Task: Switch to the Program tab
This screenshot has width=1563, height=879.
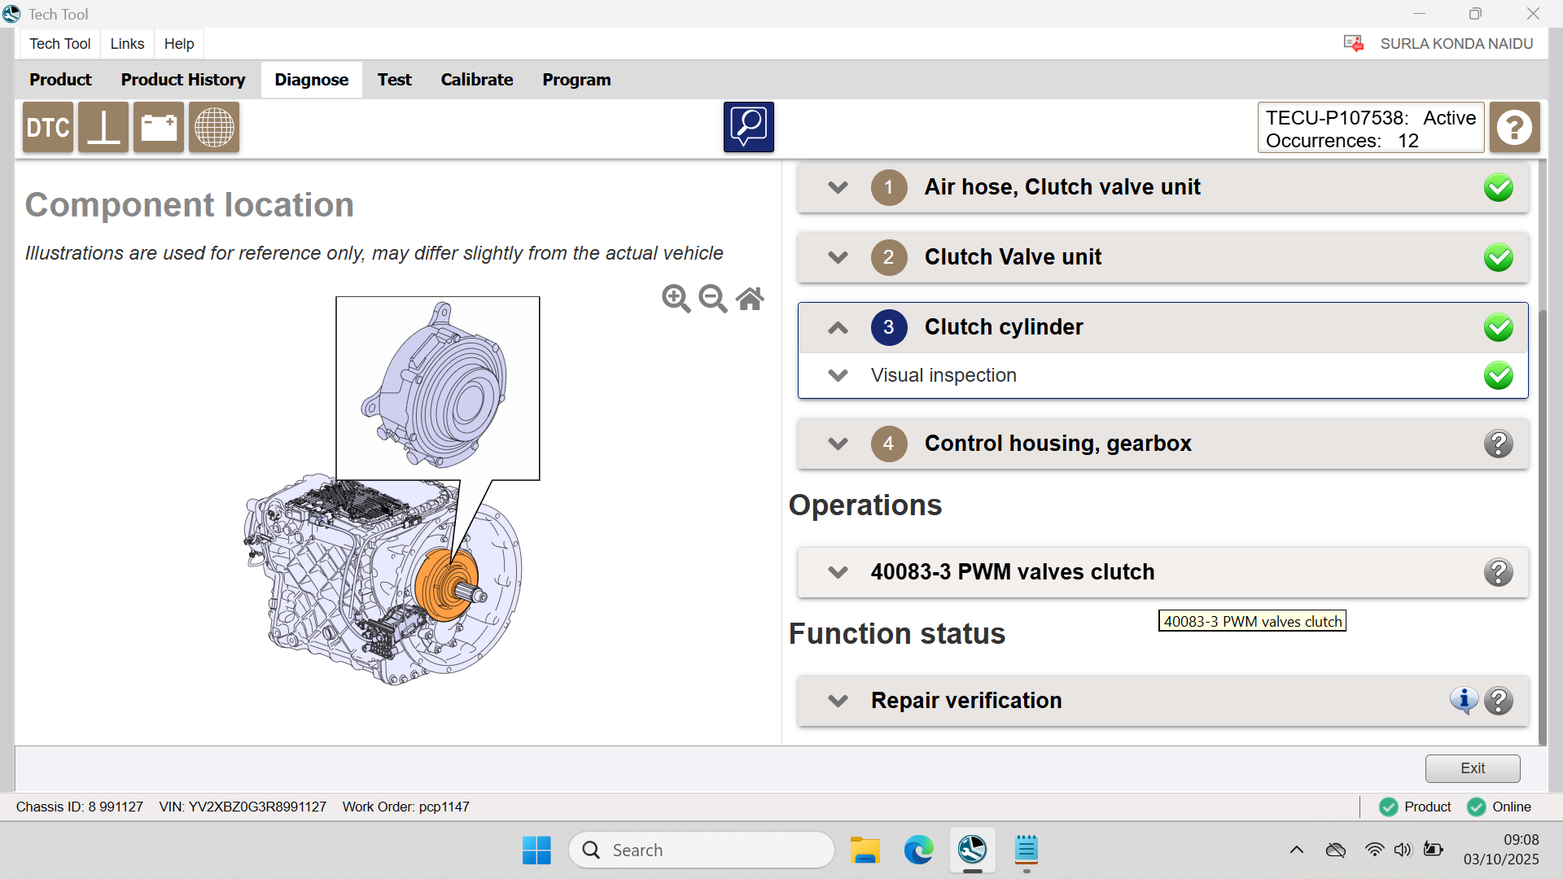Action: click(x=576, y=80)
